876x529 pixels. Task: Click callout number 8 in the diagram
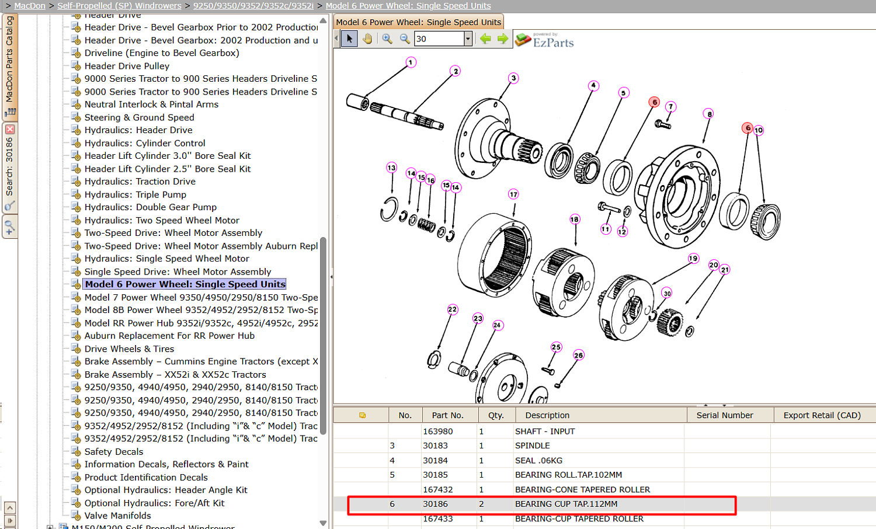click(709, 114)
